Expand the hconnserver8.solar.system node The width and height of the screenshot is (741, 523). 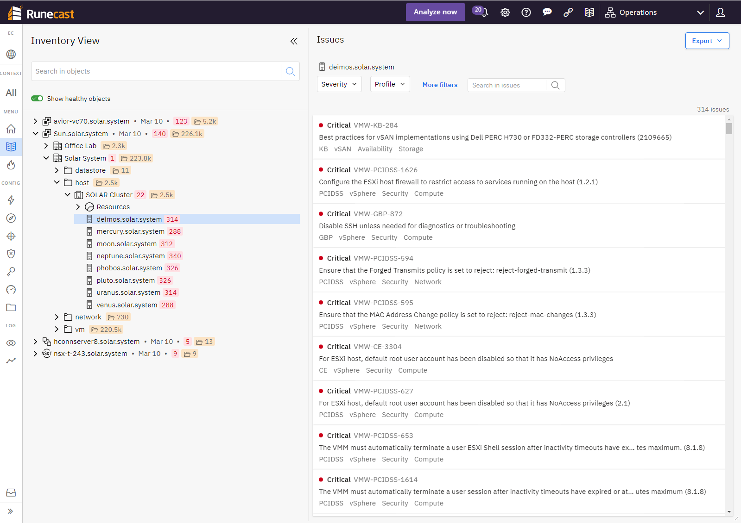click(35, 342)
